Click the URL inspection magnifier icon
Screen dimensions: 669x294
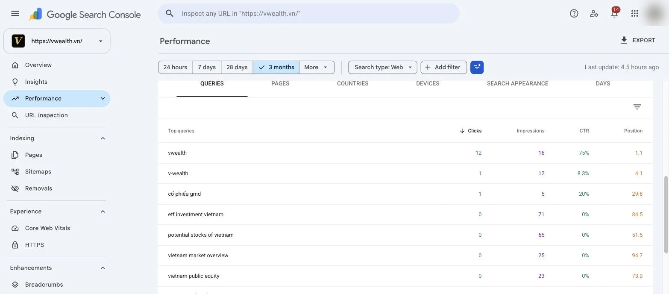click(15, 115)
